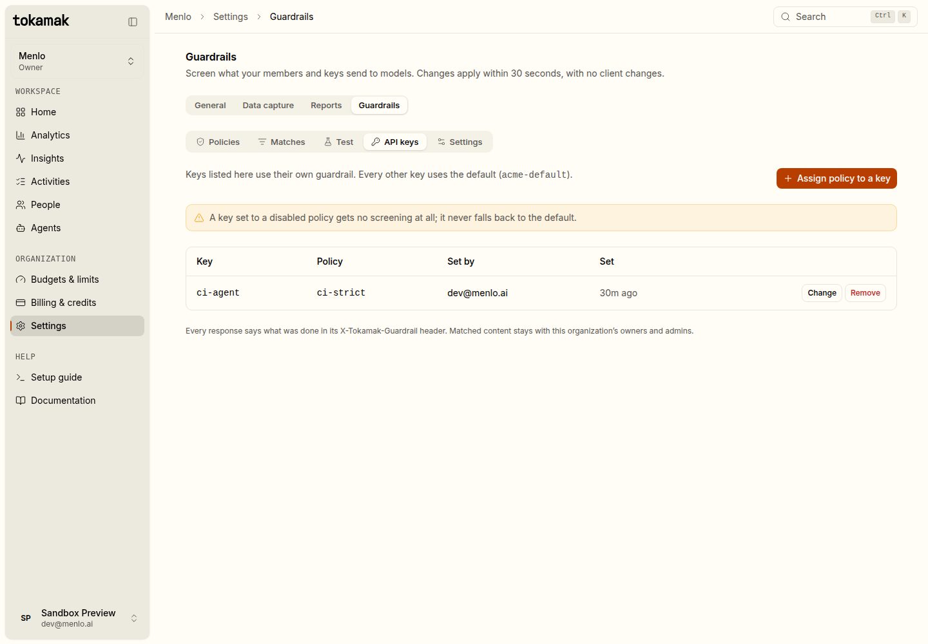Image resolution: width=928 pixels, height=644 pixels.
Task: Open the API keys sub-tab
Action: coord(395,142)
